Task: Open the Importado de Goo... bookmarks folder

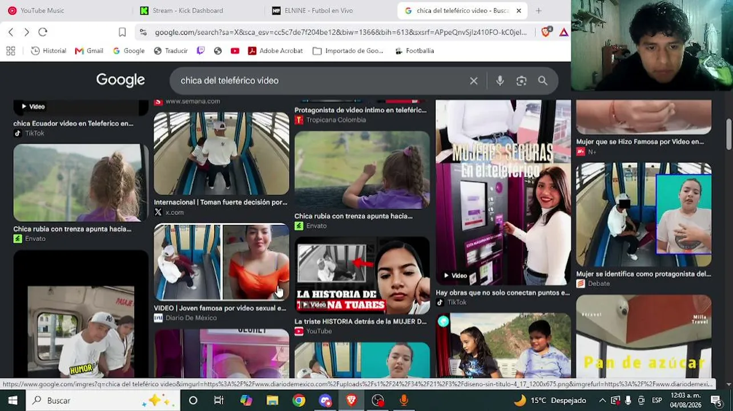Action: [x=348, y=51]
